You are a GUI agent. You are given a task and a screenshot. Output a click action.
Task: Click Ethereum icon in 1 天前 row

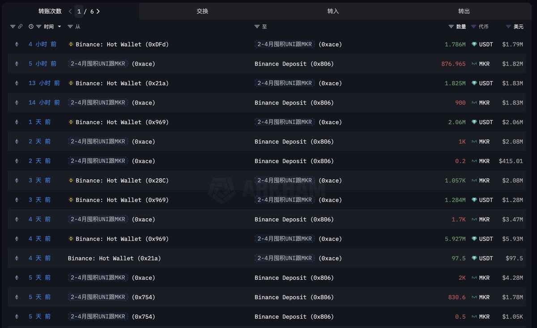click(17, 122)
